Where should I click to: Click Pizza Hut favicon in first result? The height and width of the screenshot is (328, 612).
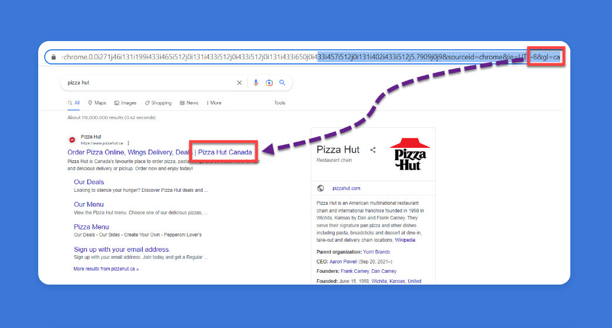tap(72, 140)
